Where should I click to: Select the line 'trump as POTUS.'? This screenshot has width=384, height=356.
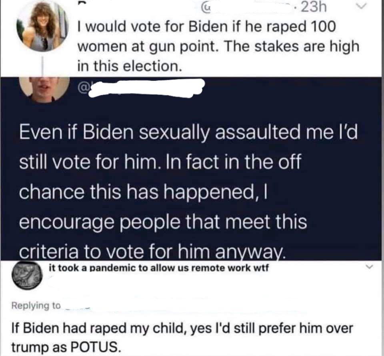(x=66, y=347)
